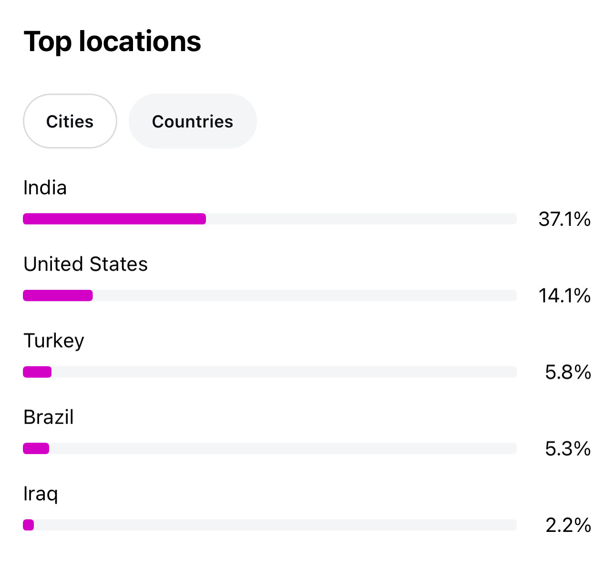Click the empty gray track of India's bar
The image size is (615, 583).
click(x=361, y=219)
